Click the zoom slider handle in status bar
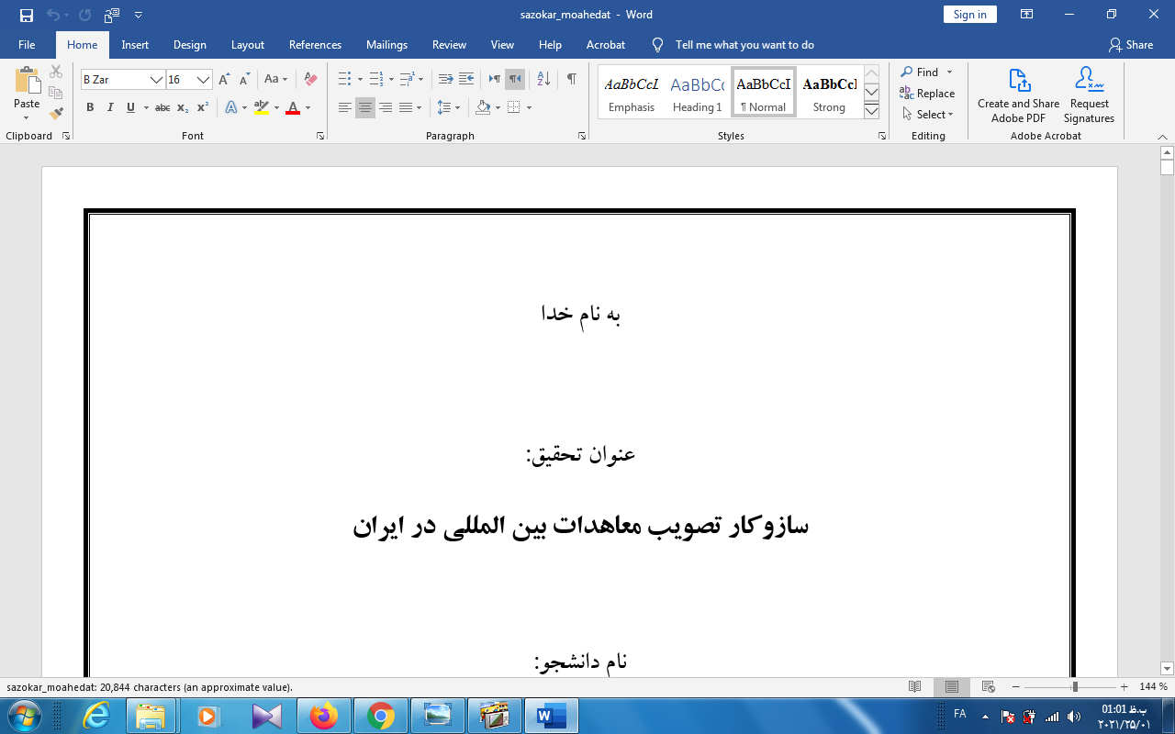 (x=1074, y=687)
